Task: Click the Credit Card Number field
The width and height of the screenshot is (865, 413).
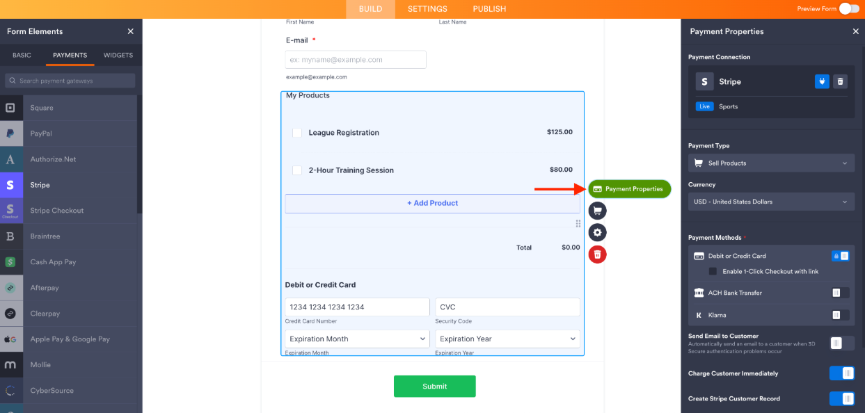Action: pos(357,307)
